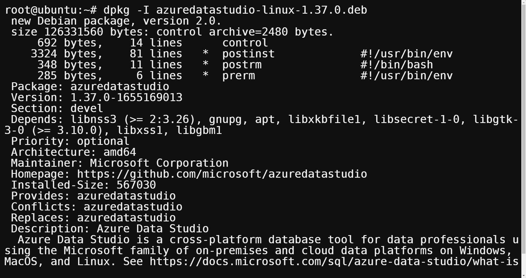Screen dimensions: 526x278
Task: Click the docs.microsoft.com URL in description
Action: 334,262
